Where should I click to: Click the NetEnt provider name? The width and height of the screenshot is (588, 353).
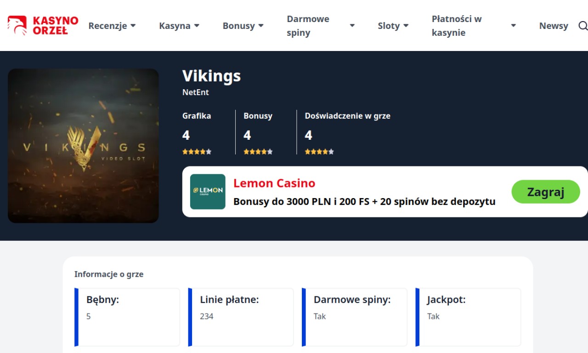[196, 92]
